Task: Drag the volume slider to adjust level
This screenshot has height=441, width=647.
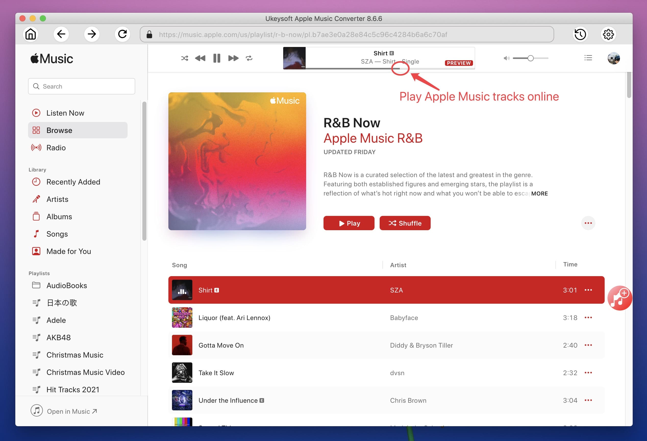Action: click(x=530, y=58)
